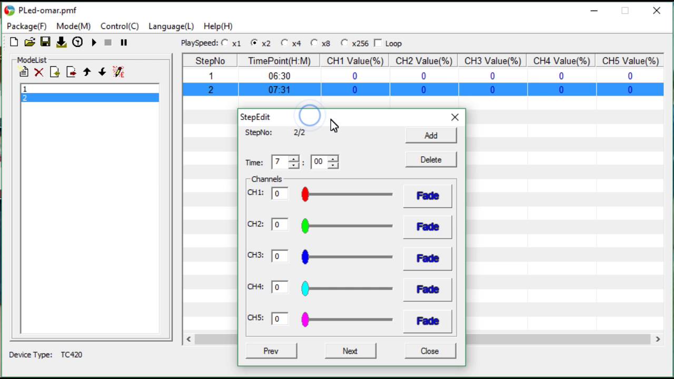Open the Help(H) menu
The height and width of the screenshot is (379, 674).
click(218, 26)
